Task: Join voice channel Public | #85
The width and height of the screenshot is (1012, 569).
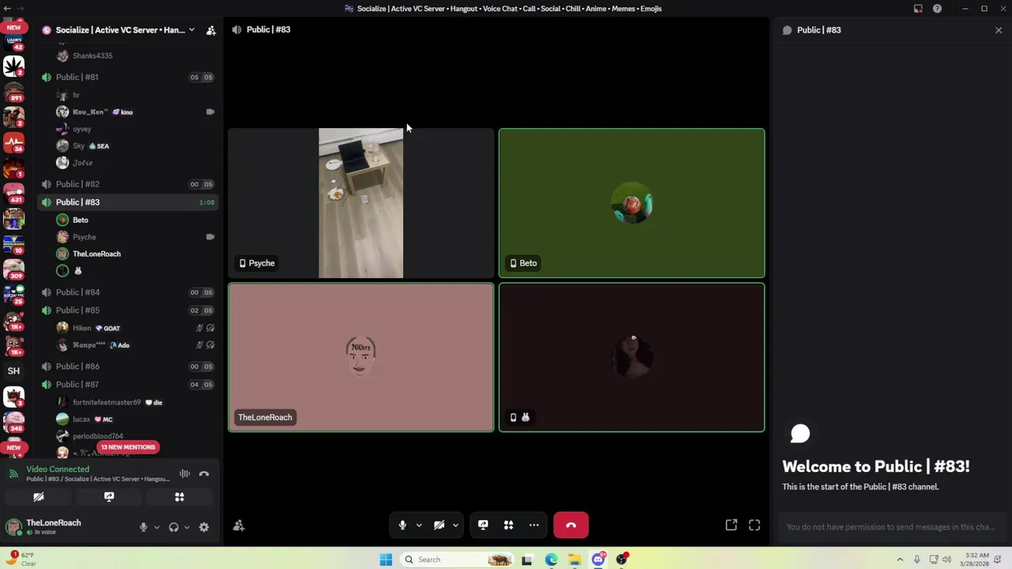Action: point(126,311)
